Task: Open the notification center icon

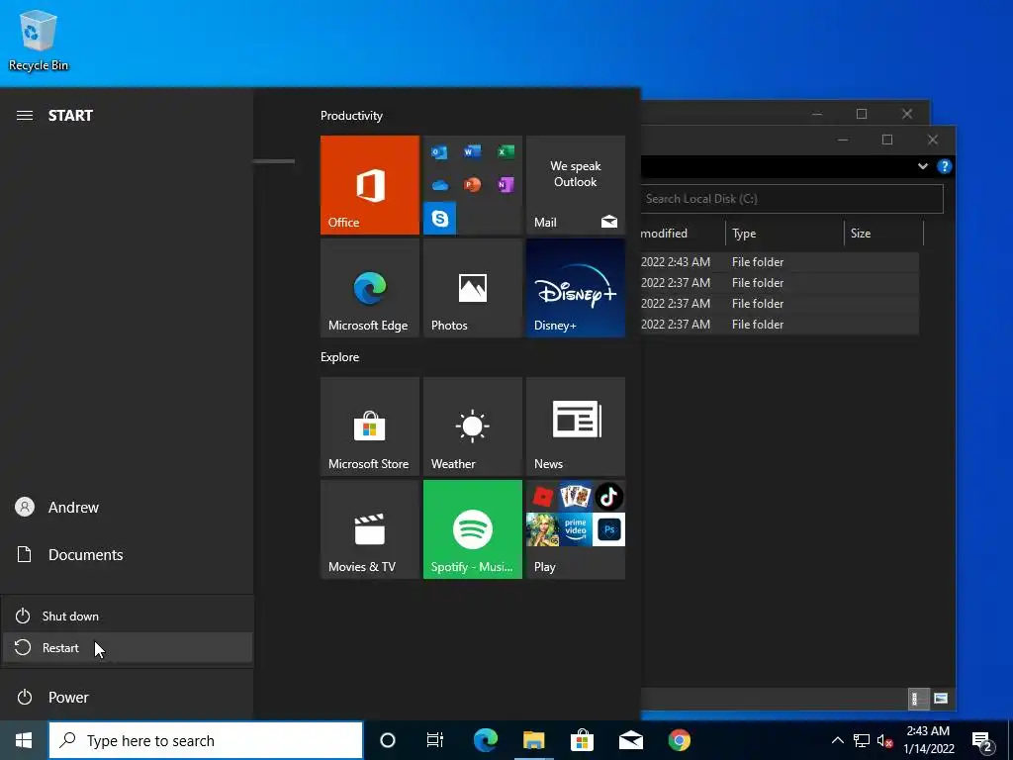Action: tap(983, 742)
